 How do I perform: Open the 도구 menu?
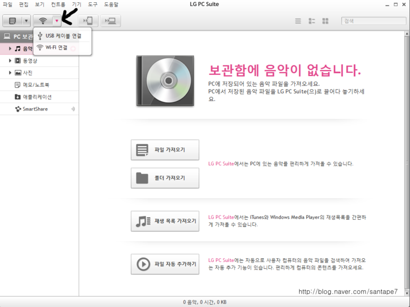tap(93, 4)
